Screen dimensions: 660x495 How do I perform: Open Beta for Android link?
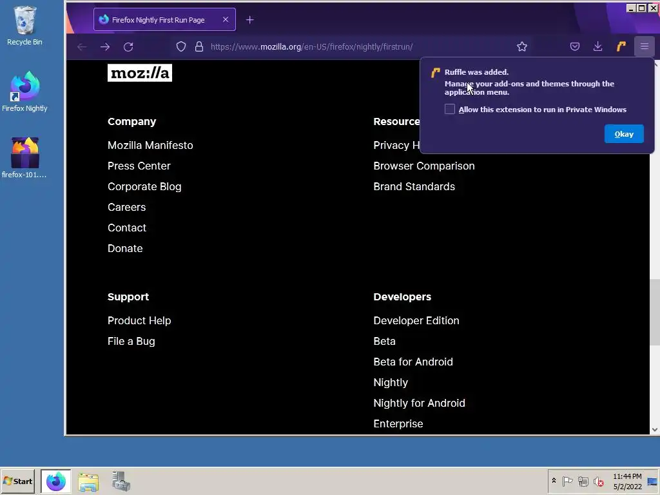(x=413, y=362)
